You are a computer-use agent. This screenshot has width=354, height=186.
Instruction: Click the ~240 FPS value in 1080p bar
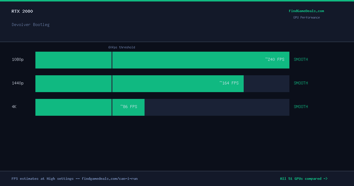pyautogui.click(x=275, y=59)
